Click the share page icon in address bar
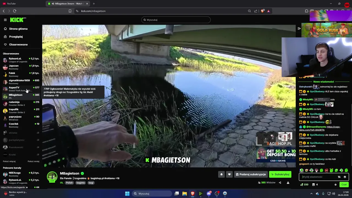The height and width of the screenshot is (198, 352). (256, 11)
